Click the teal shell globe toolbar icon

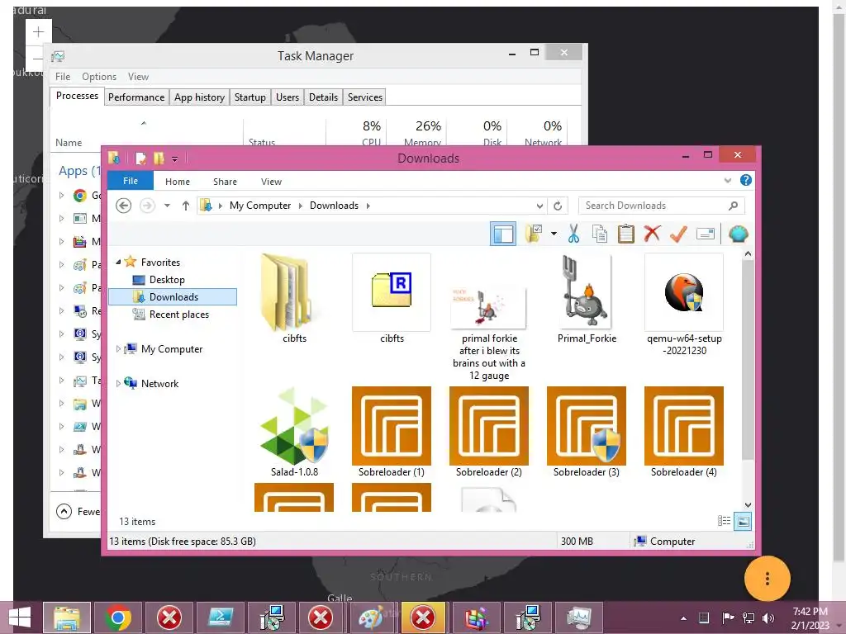tap(738, 234)
